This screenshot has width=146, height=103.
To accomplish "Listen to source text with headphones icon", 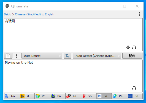I will 134,47.
